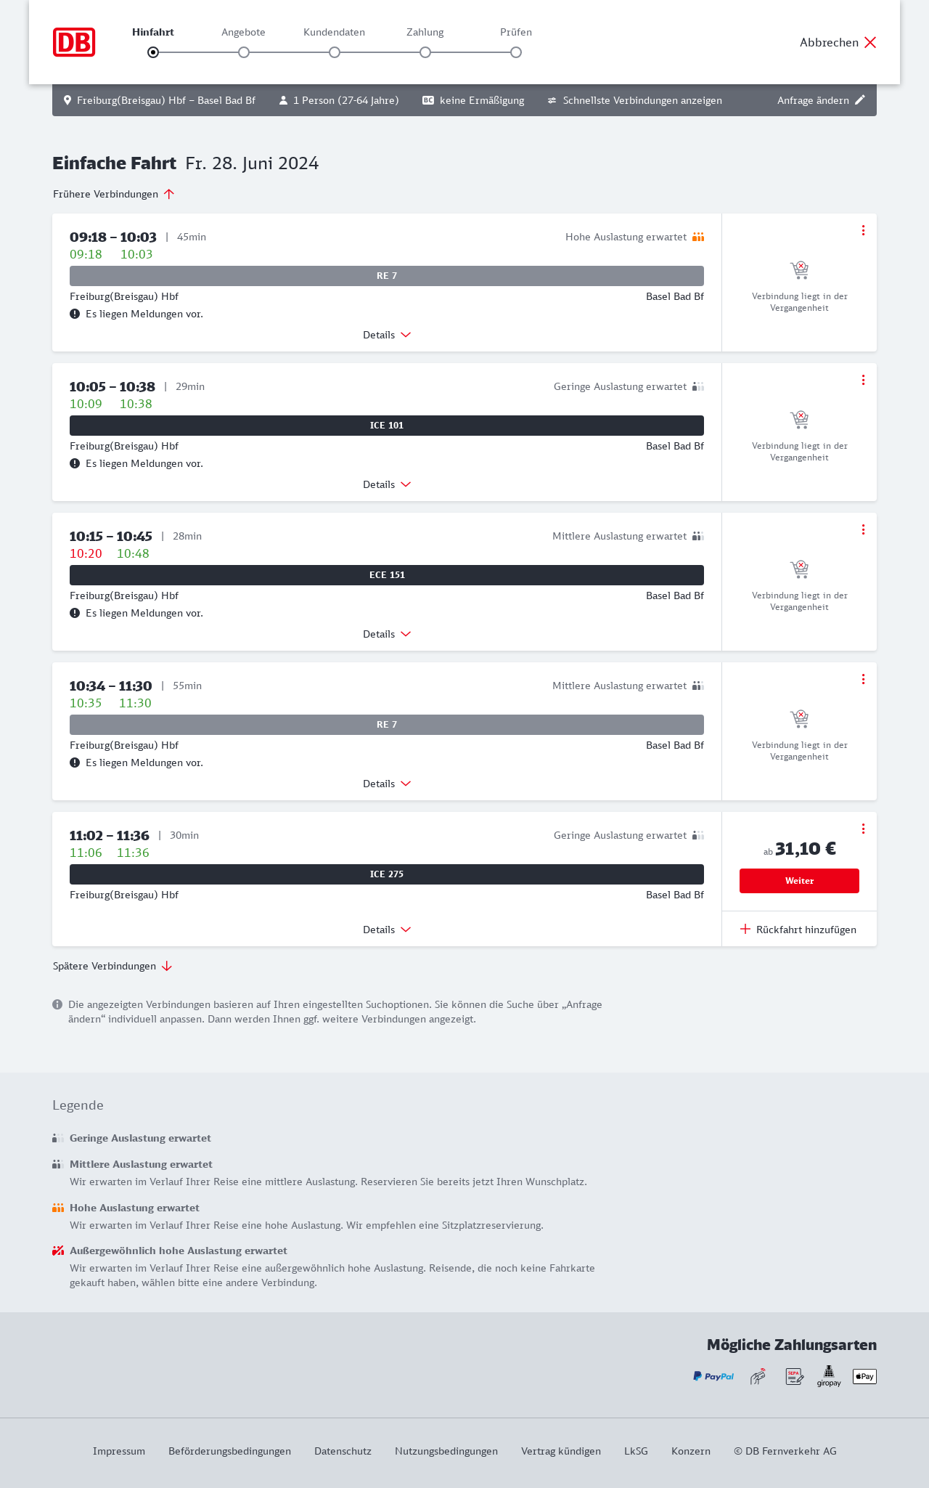This screenshot has width=929, height=1488.
Task: Click the giropay payment icon
Action: 829,1376
